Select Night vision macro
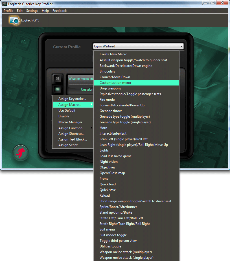Screen dimensions: 230x261 (137, 162)
